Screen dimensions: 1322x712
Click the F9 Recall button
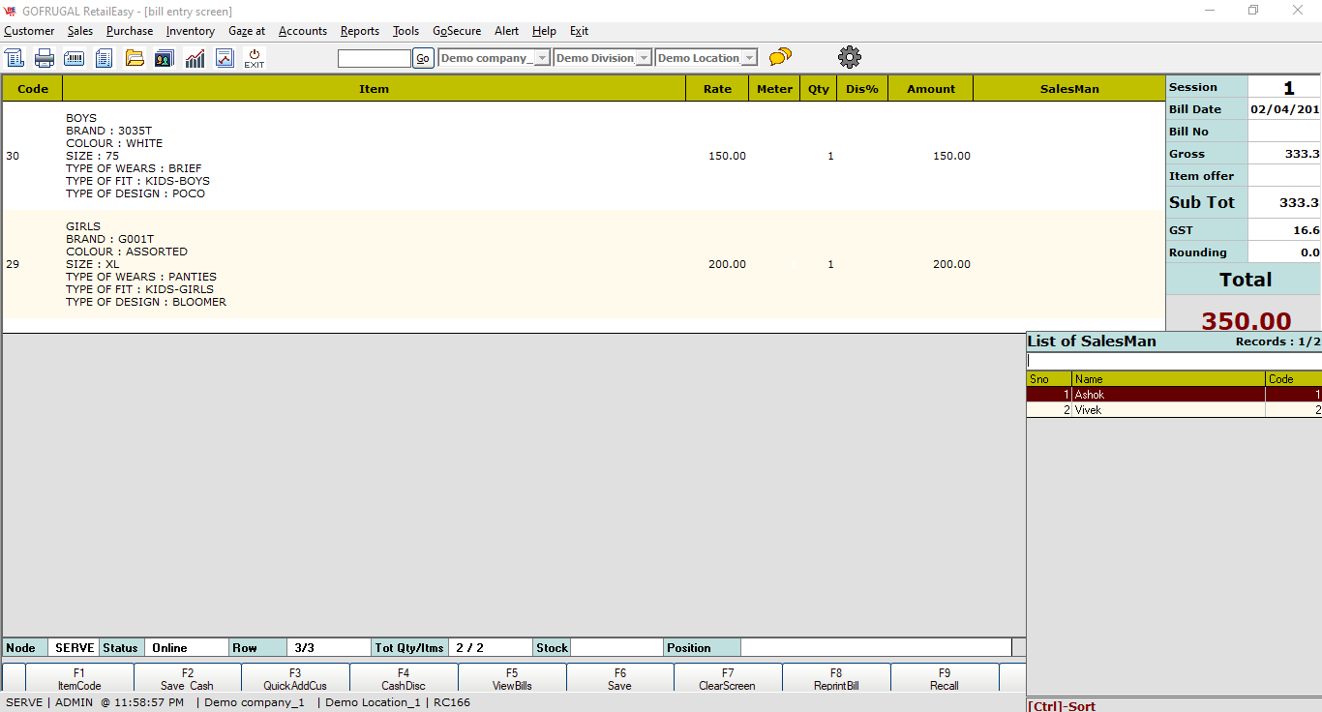pos(945,679)
